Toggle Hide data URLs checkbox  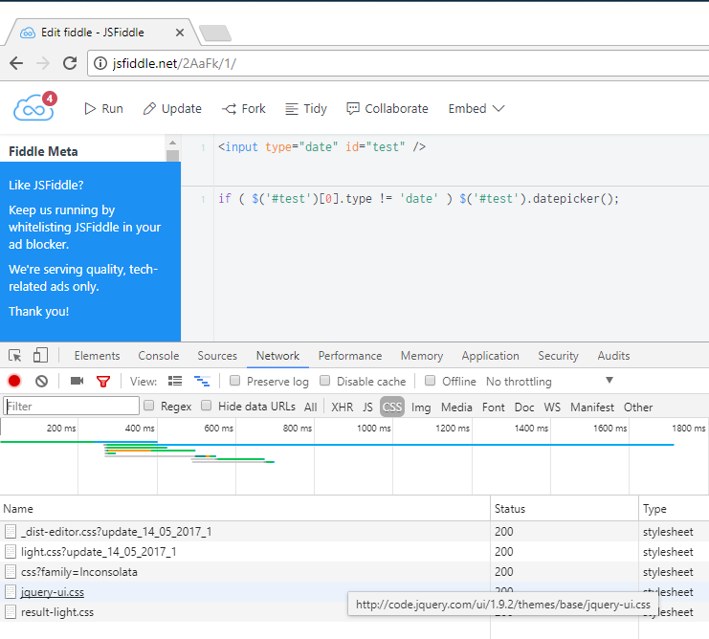206,406
